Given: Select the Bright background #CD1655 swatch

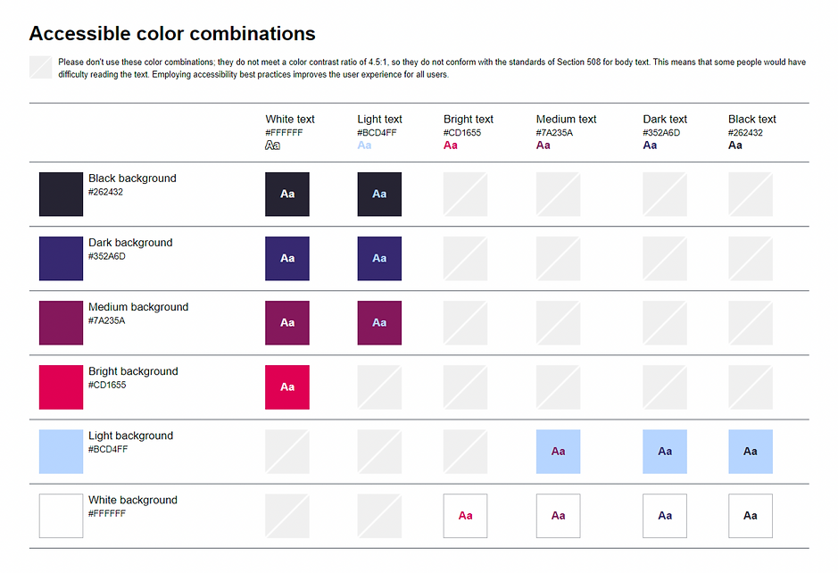Looking at the screenshot, I should (61, 387).
